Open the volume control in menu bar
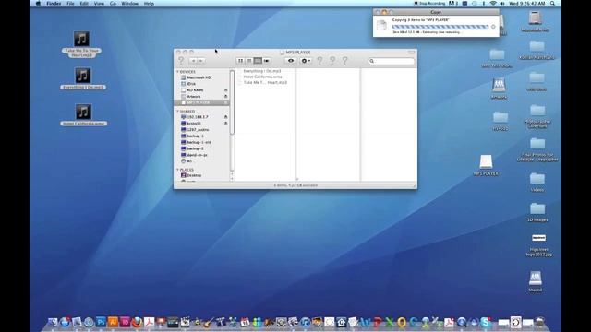591x332 pixels. click(502, 4)
